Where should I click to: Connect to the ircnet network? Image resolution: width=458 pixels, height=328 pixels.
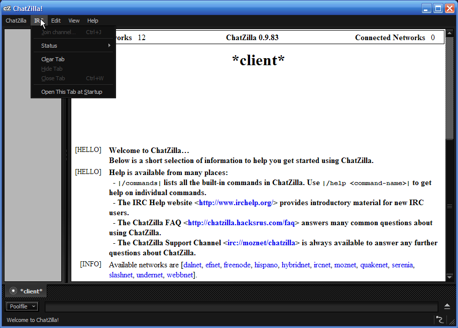[x=322, y=265]
